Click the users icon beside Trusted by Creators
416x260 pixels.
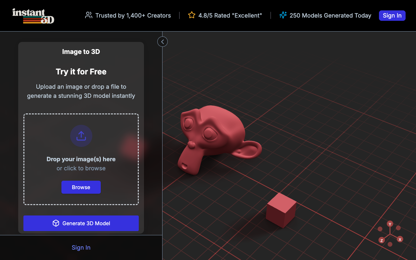pos(88,15)
